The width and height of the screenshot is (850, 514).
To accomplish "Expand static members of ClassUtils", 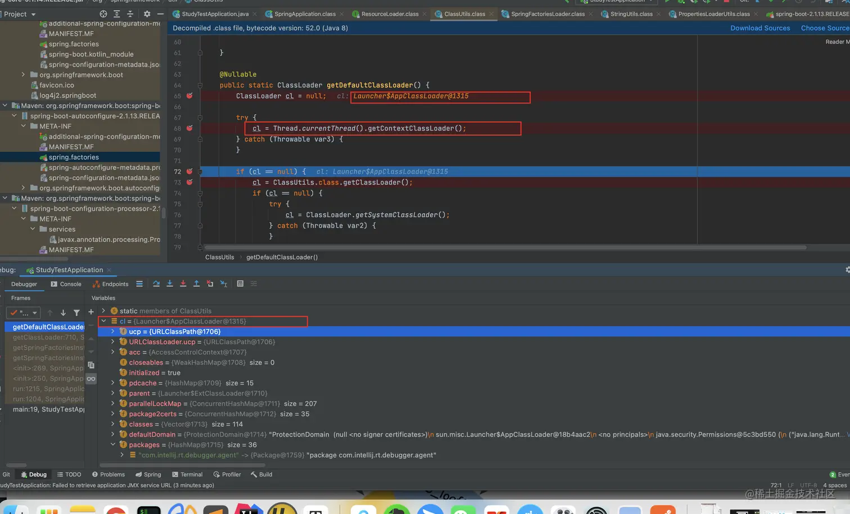I will click(x=103, y=311).
